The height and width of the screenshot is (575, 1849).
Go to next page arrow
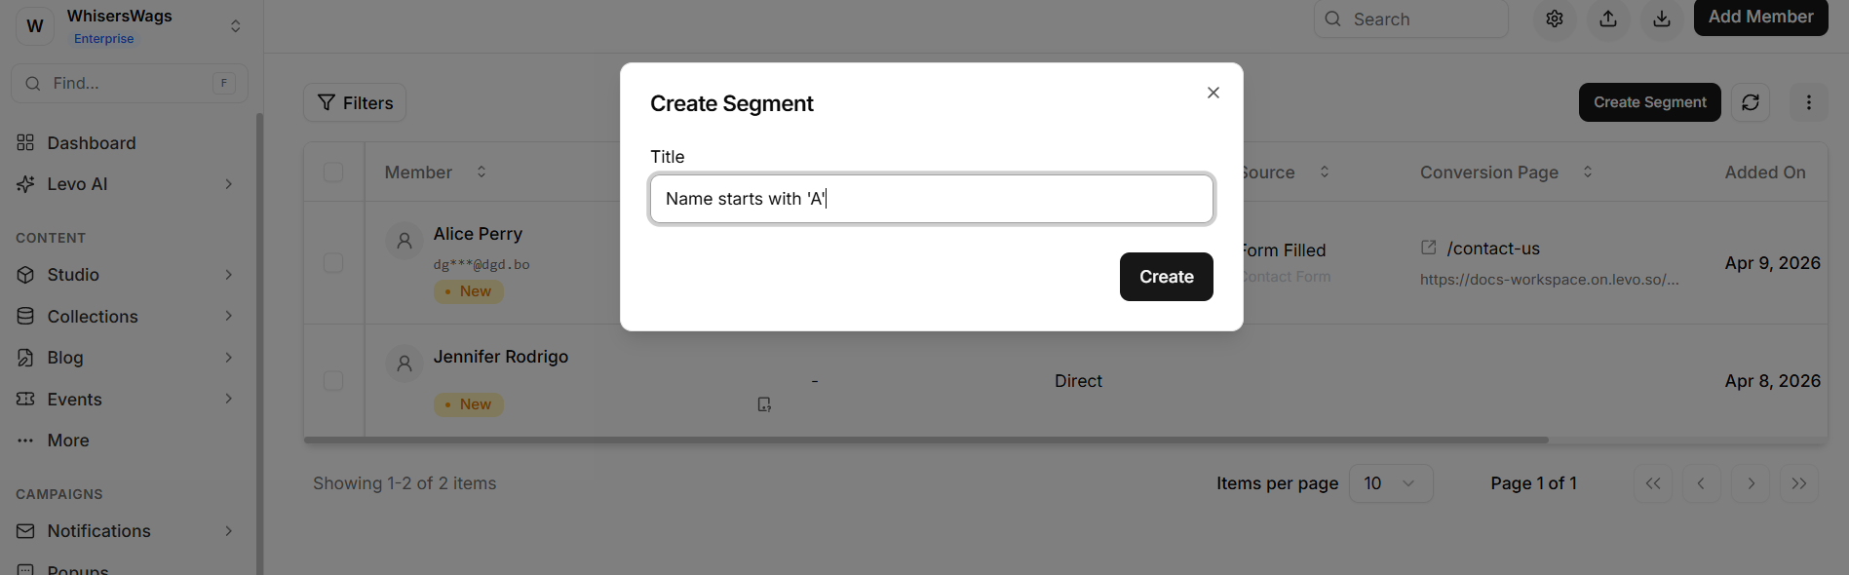click(x=1751, y=483)
